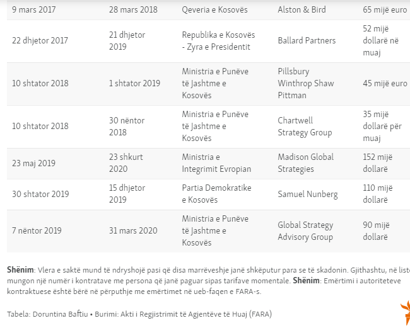Select the Samuel Nunberg cell

[x=307, y=194]
